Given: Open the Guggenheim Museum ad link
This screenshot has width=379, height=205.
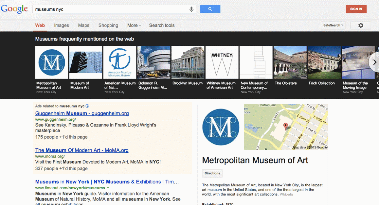Looking at the screenshot, I should pos(82,113).
